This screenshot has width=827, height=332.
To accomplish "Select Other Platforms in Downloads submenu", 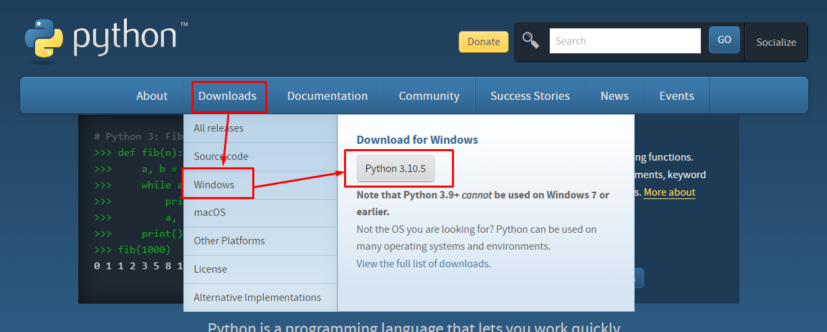I will 260,241.
